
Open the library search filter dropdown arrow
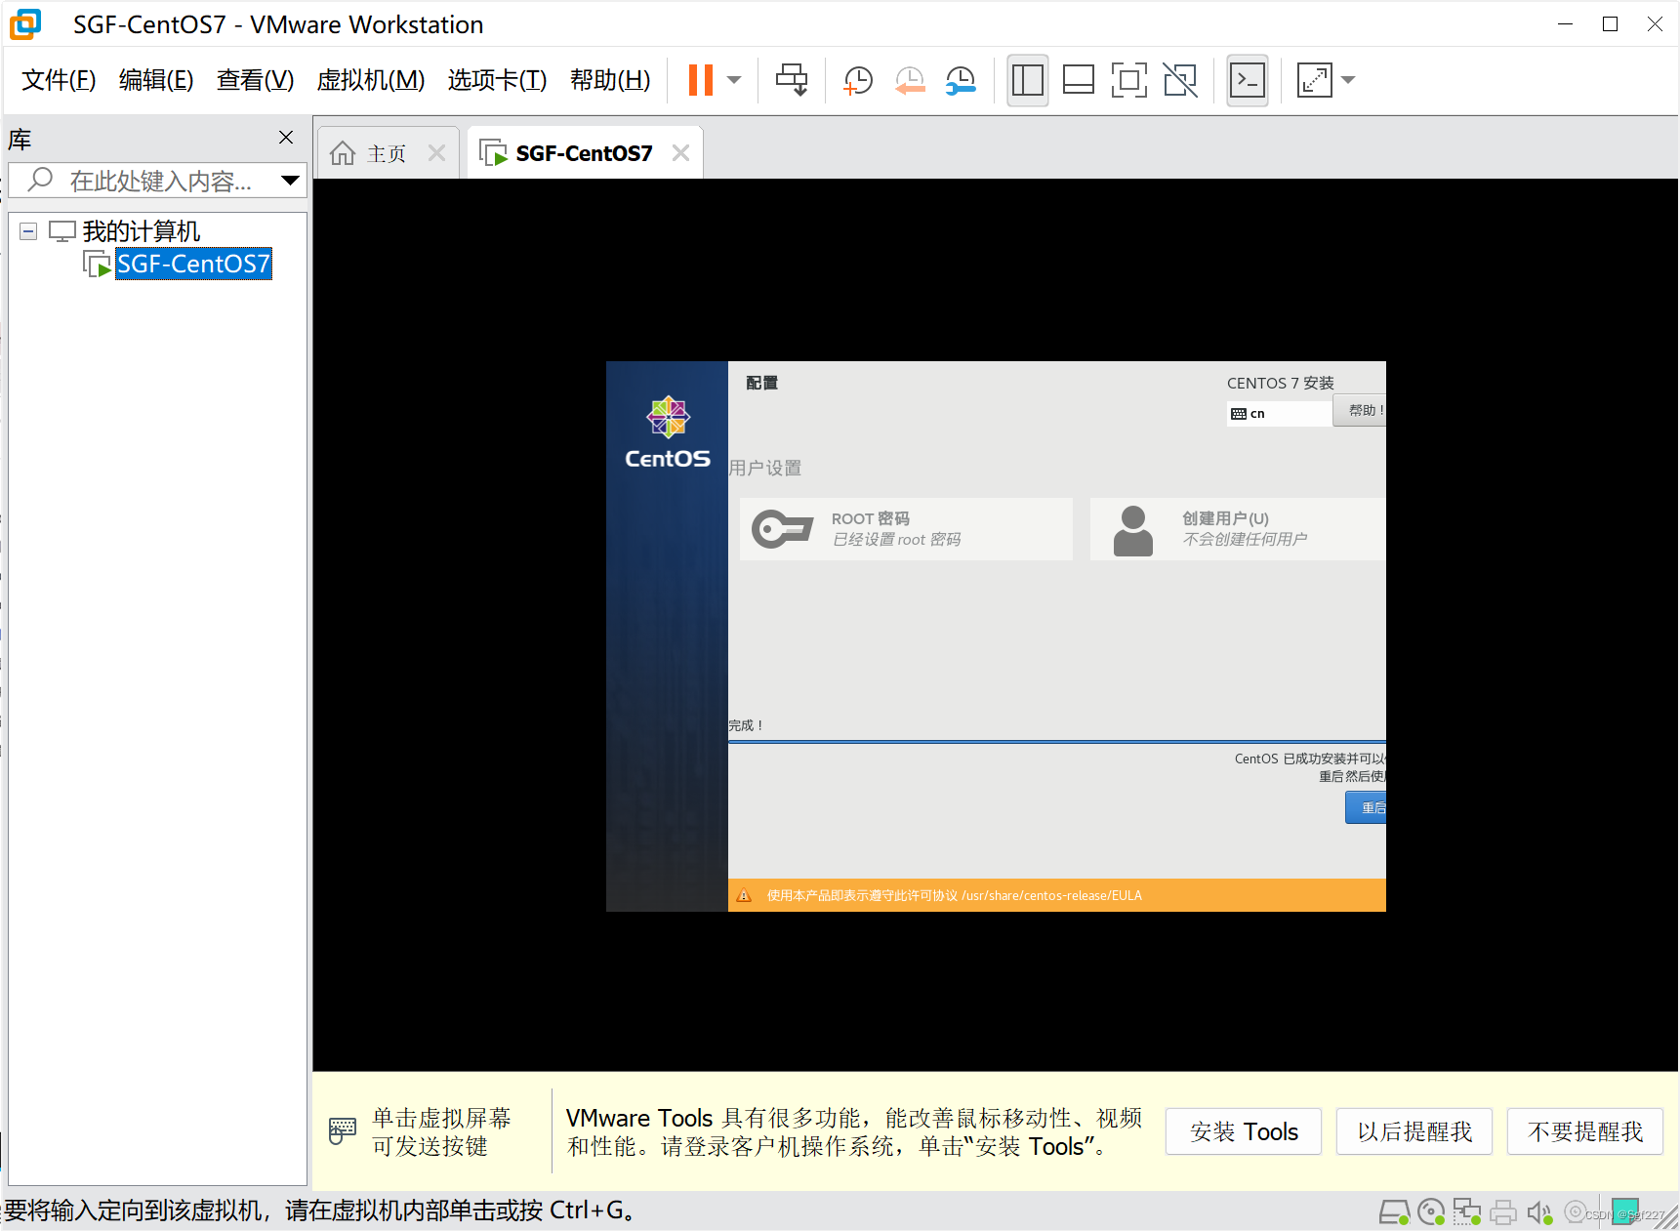click(x=290, y=181)
